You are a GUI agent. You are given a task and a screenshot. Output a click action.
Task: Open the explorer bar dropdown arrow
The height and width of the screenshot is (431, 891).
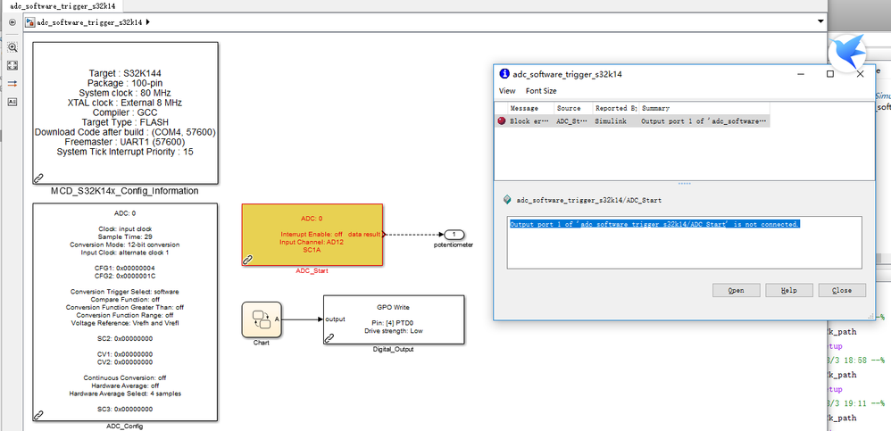820,21
